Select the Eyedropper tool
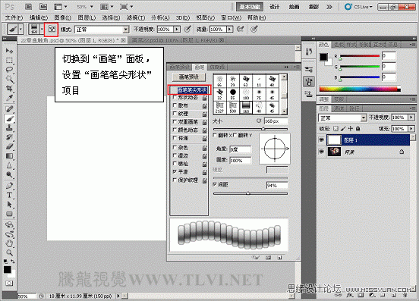The image size is (419, 301). click(9, 98)
